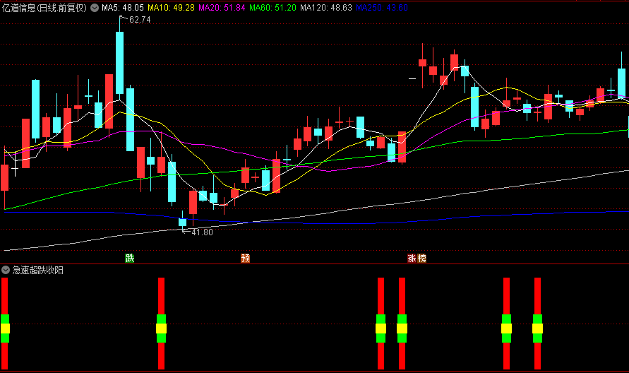
Task: Select the MA60: 51.20 indicator label
Action: pyautogui.click(x=272, y=8)
